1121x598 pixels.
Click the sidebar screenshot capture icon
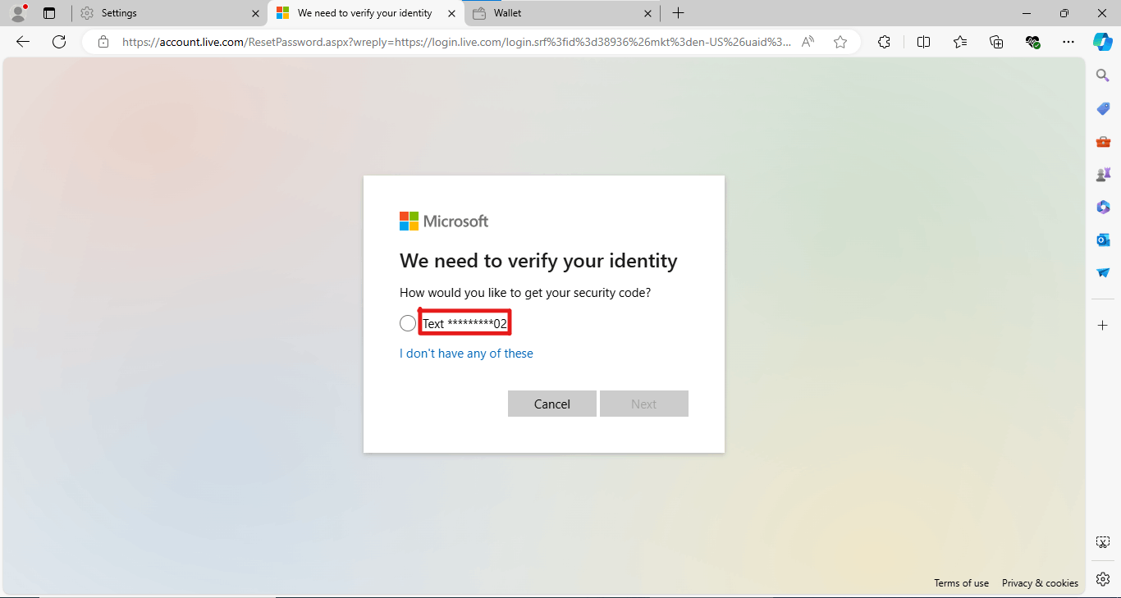point(1103,542)
